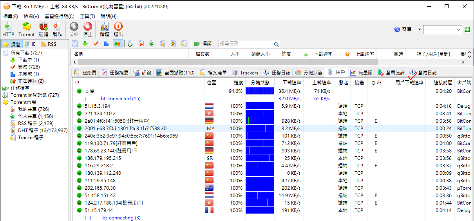Toggle the red-check completed filter button

(96, 43)
